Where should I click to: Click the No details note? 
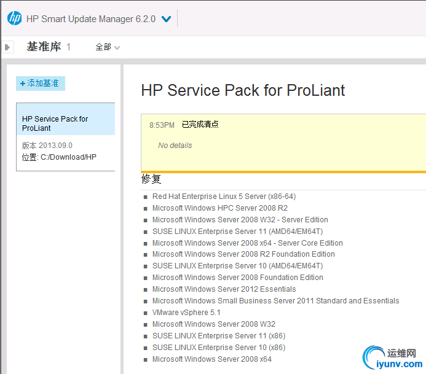[175, 146]
